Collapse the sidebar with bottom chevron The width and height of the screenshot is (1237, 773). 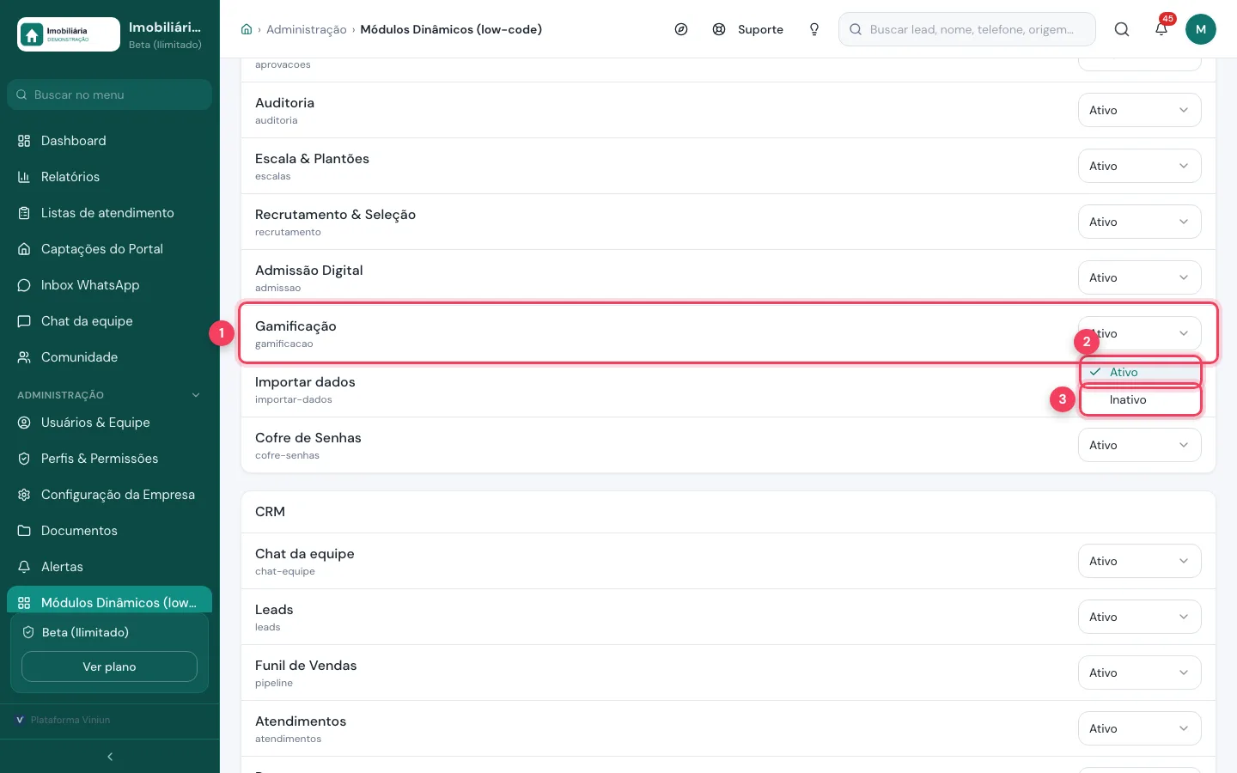click(110, 757)
